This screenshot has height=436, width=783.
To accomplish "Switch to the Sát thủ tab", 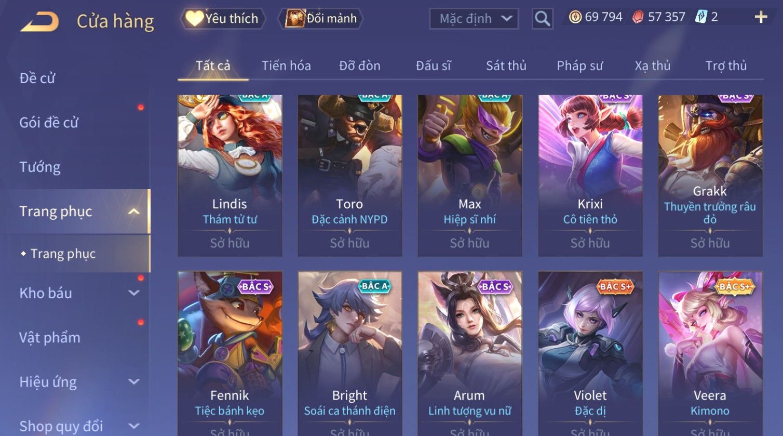I will 506,65.
